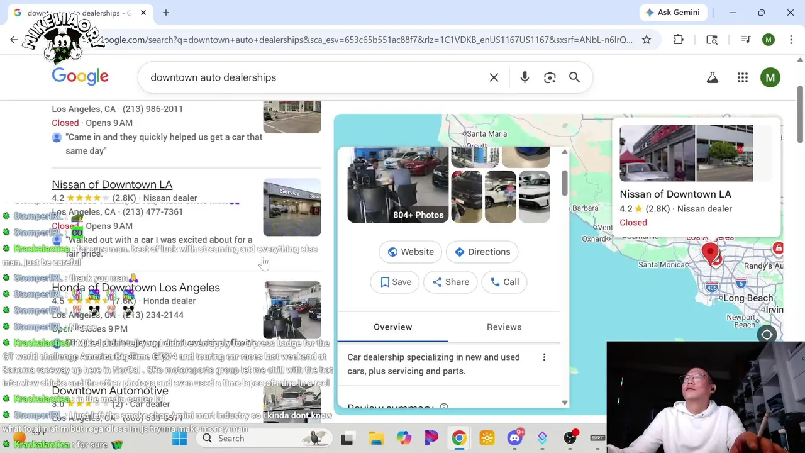Open the Chrome extensions puzzle icon
This screenshot has height=453, width=805.
click(678, 40)
